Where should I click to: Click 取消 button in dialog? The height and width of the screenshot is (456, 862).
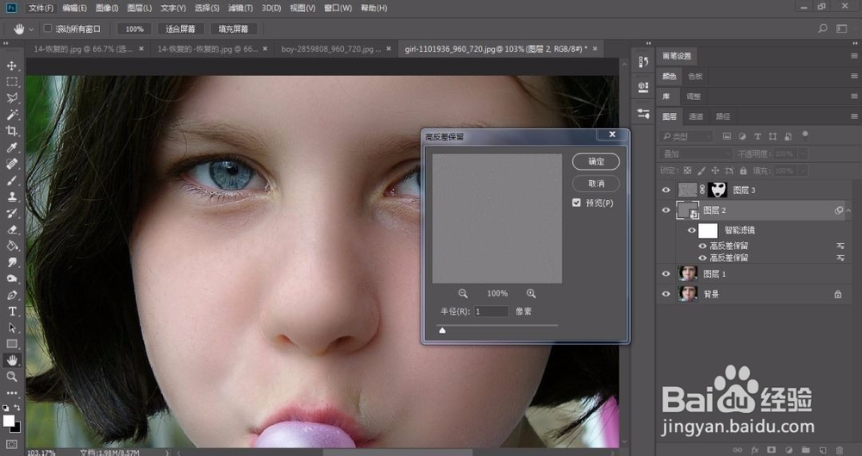coord(596,184)
